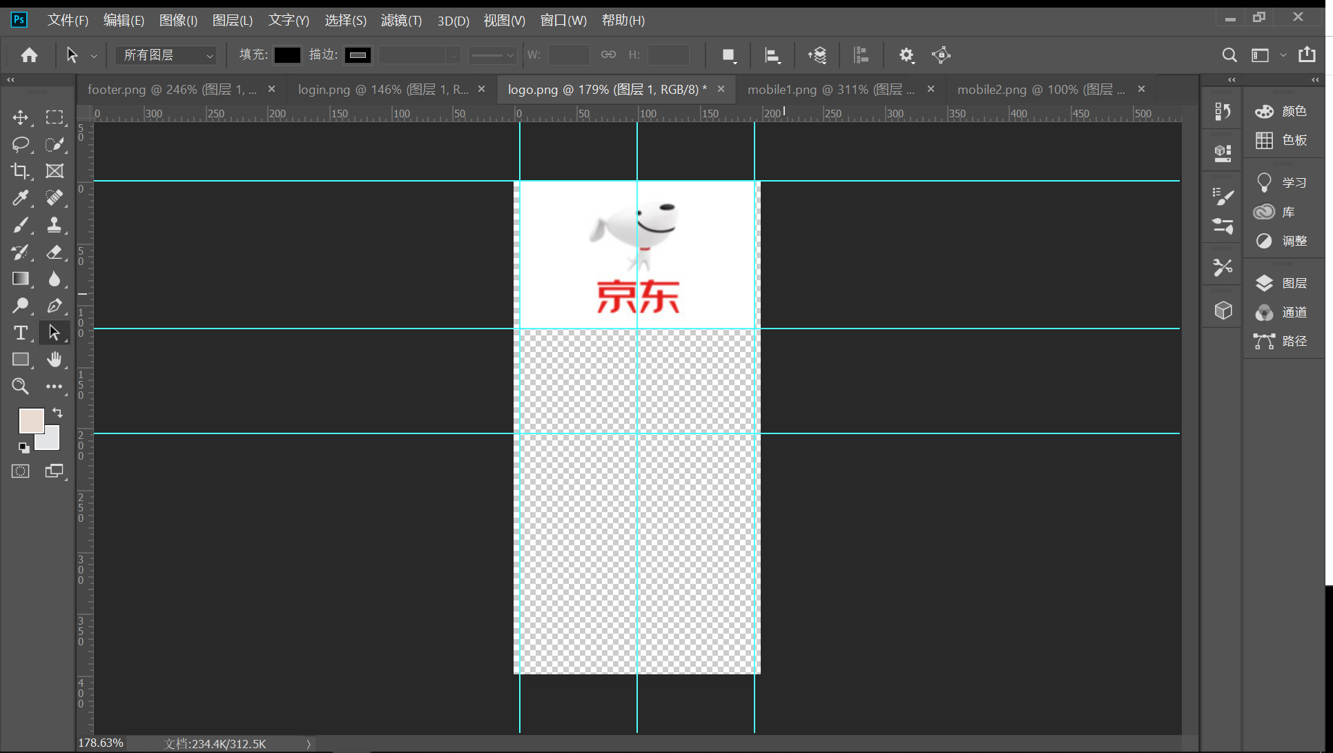Select the Crop tool

tap(21, 170)
